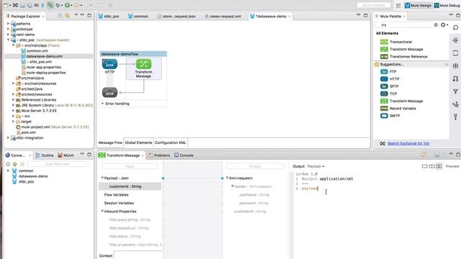Choose SFTP connector in Suggestions

coord(389,86)
